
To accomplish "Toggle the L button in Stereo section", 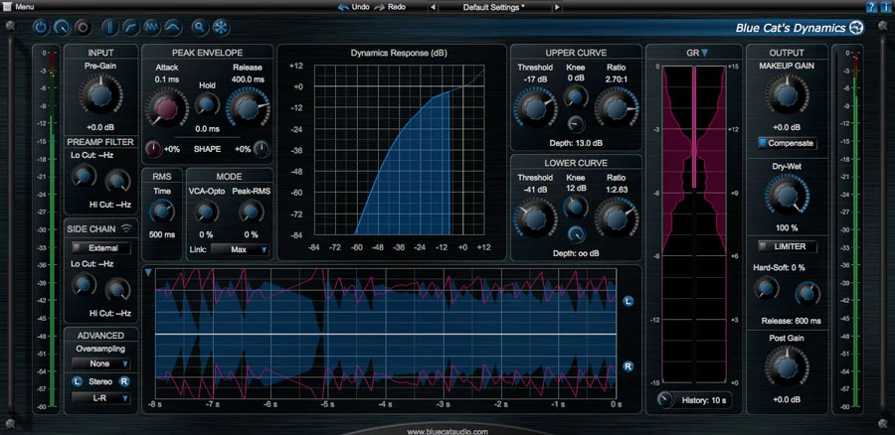I will click(78, 381).
